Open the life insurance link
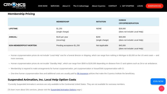 pyautogui.click(x=82, y=74)
